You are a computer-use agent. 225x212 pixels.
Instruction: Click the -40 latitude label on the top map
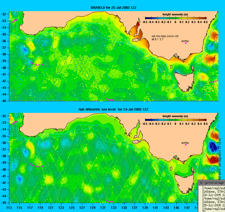[x=3, y=68]
